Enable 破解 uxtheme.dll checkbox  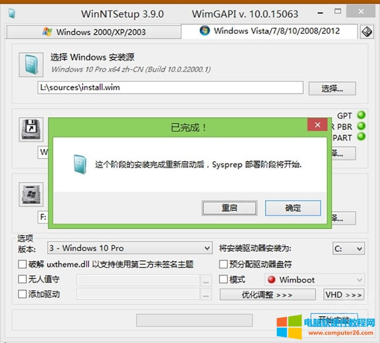pos(22,264)
